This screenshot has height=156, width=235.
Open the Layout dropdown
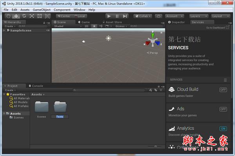[221, 16]
